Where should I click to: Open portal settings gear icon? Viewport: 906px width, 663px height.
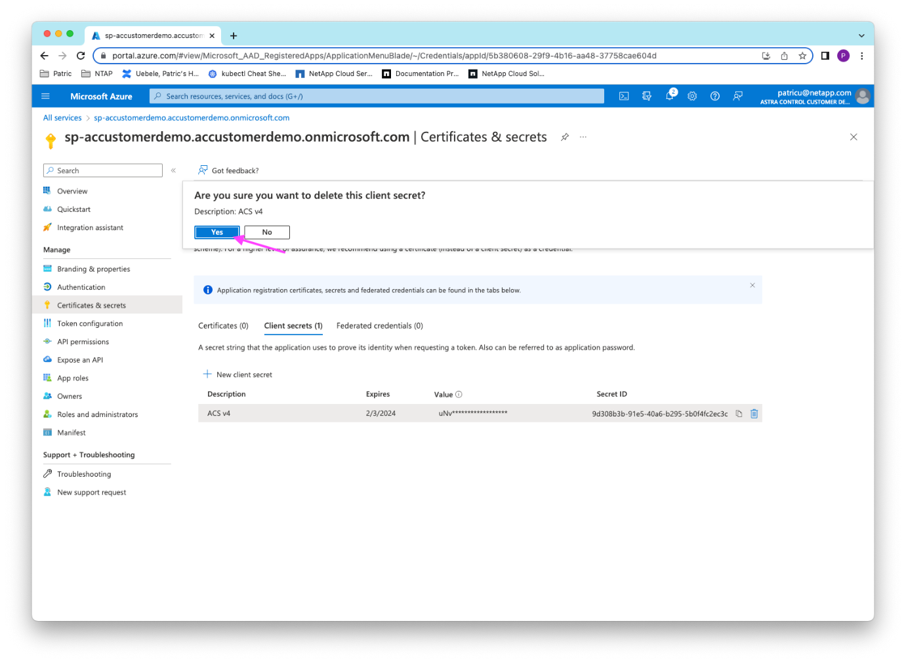692,96
